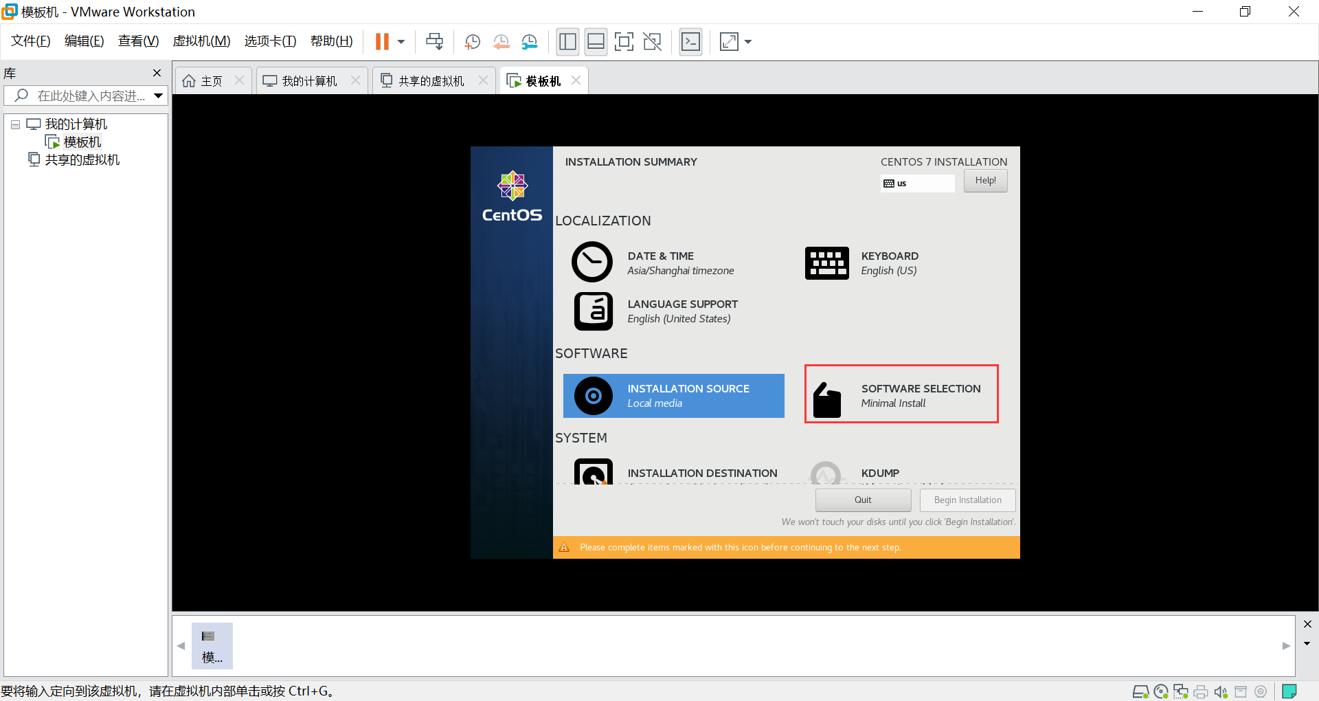This screenshot has width=1319, height=701.
Task: Open the 选项卡(T) menu
Action: pos(271,41)
